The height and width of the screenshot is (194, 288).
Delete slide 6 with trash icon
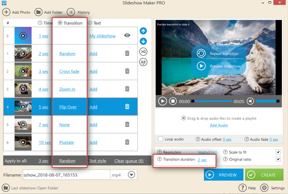click(127, 142)
